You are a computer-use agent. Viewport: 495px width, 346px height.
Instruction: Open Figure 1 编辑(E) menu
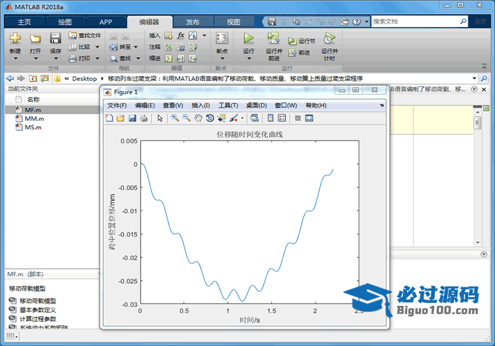(x=145, y=105)
